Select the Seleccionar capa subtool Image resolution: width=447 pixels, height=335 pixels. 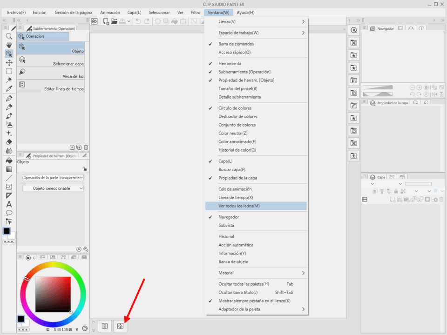(x=51, y=60)
